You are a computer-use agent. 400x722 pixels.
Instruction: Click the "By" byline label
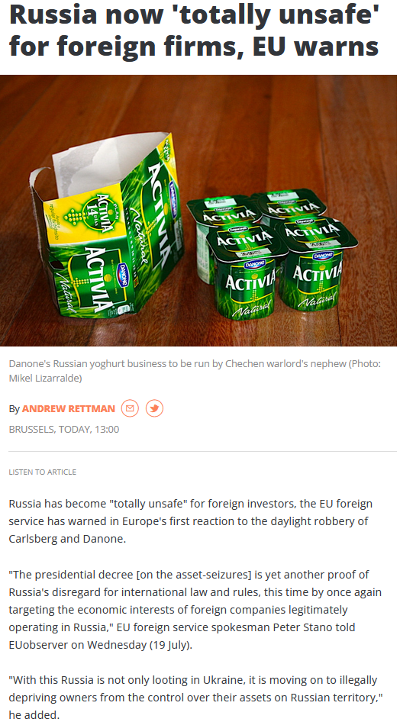point(15,409)
